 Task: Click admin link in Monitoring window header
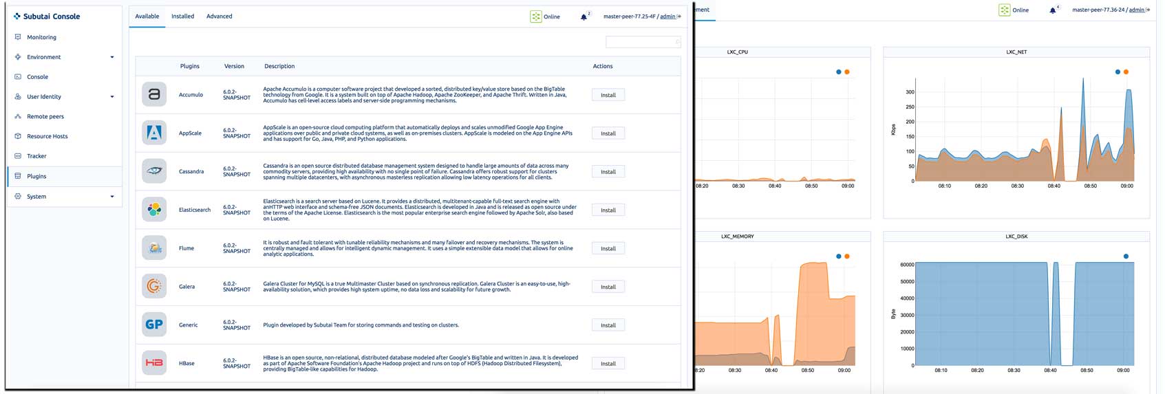pyautogui.click(x=1137, y=10)
